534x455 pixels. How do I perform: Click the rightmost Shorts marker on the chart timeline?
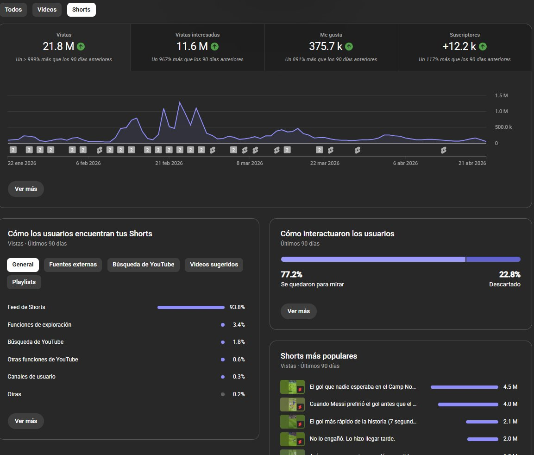tap(443, 150)
